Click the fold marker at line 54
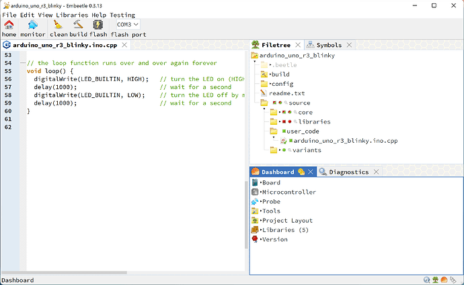The width and height of the screenshot is (464, 285). [x=22, y=63]
